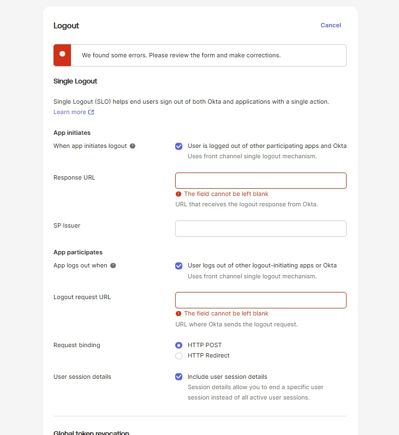Click the Response URL field label
399x435 pixels.
pos(74,177)
